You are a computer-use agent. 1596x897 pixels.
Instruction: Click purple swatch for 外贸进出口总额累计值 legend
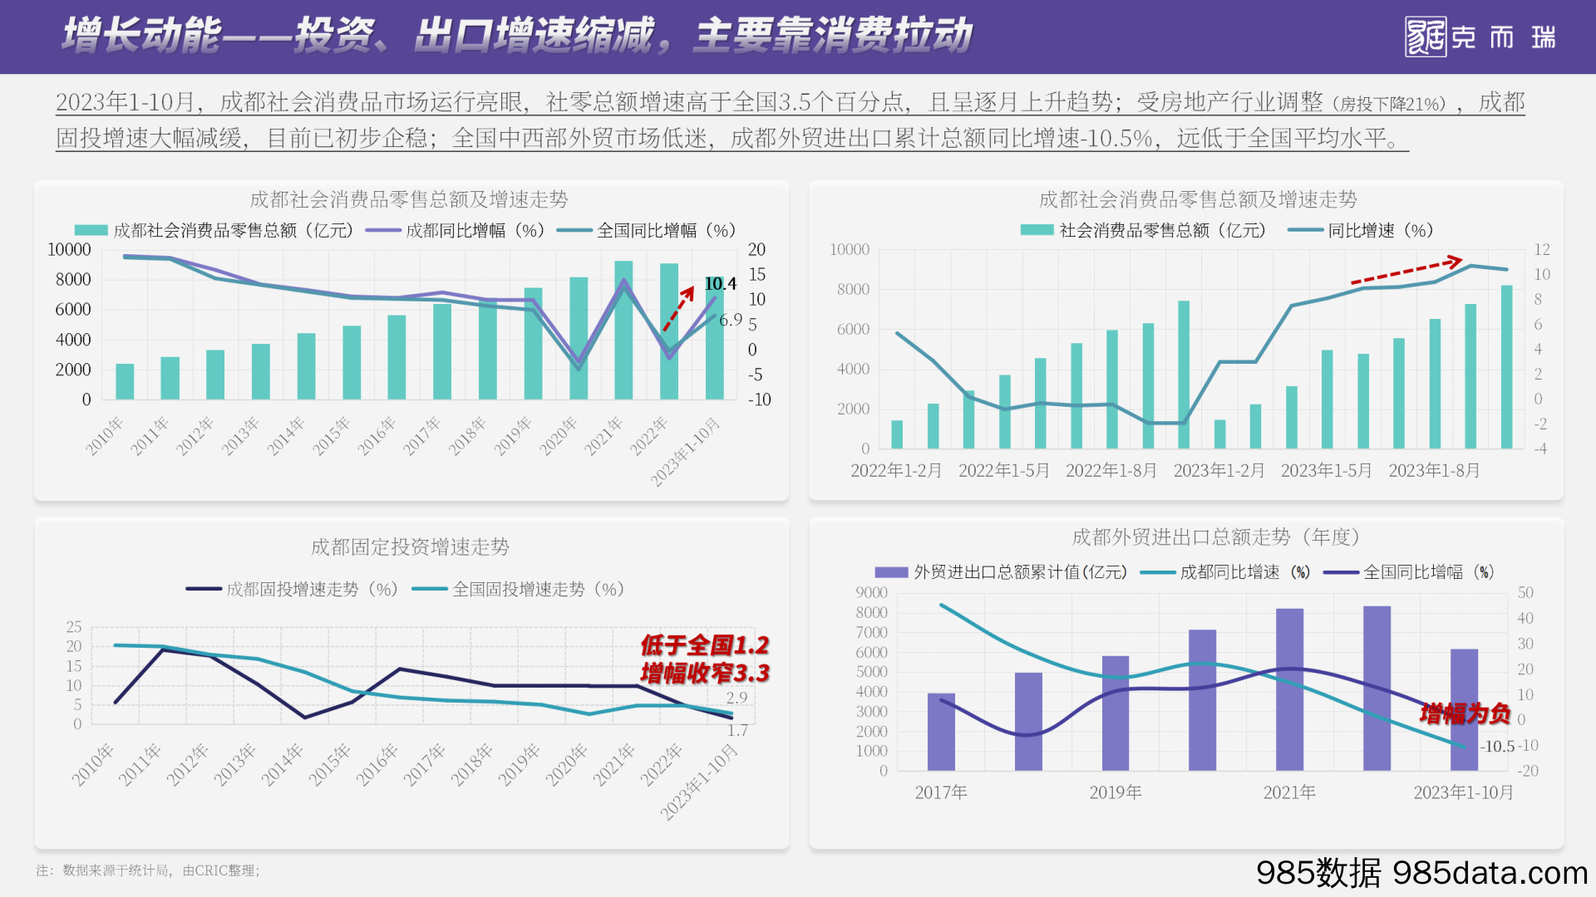[891, 572]
